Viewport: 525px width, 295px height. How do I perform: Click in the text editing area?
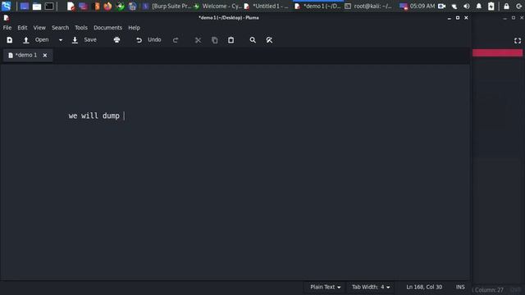tap(235, 172)
